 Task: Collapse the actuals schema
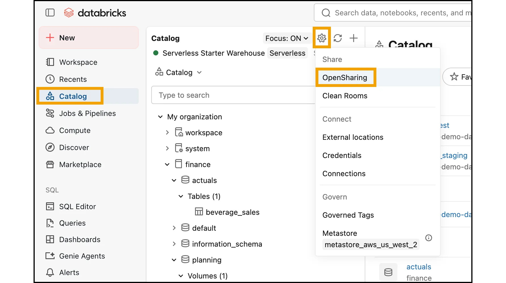click(174, 180)
